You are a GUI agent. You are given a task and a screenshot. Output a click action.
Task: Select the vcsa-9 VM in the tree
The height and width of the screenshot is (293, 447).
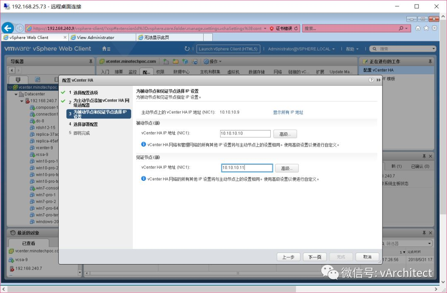point(42,155)
